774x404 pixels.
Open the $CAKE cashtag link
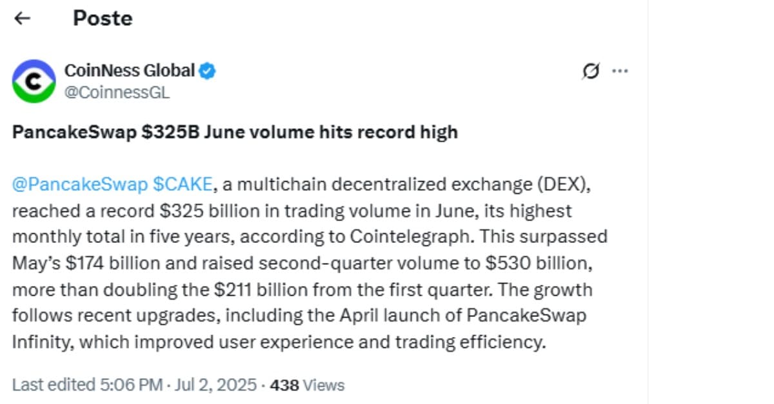pyautogui.click(x=183, y=184)
